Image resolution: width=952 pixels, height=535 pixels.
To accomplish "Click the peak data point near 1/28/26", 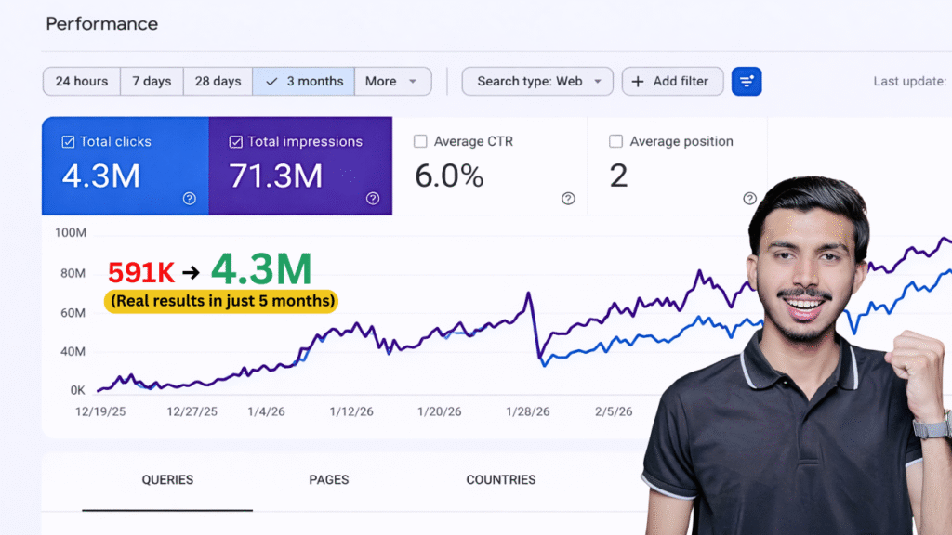I will (x=527, y=293).
